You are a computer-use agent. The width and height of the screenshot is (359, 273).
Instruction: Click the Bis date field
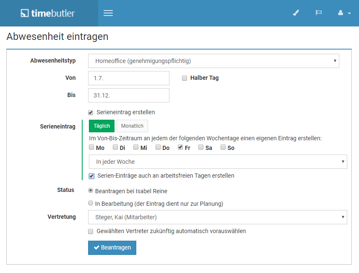tap(129, 95)
